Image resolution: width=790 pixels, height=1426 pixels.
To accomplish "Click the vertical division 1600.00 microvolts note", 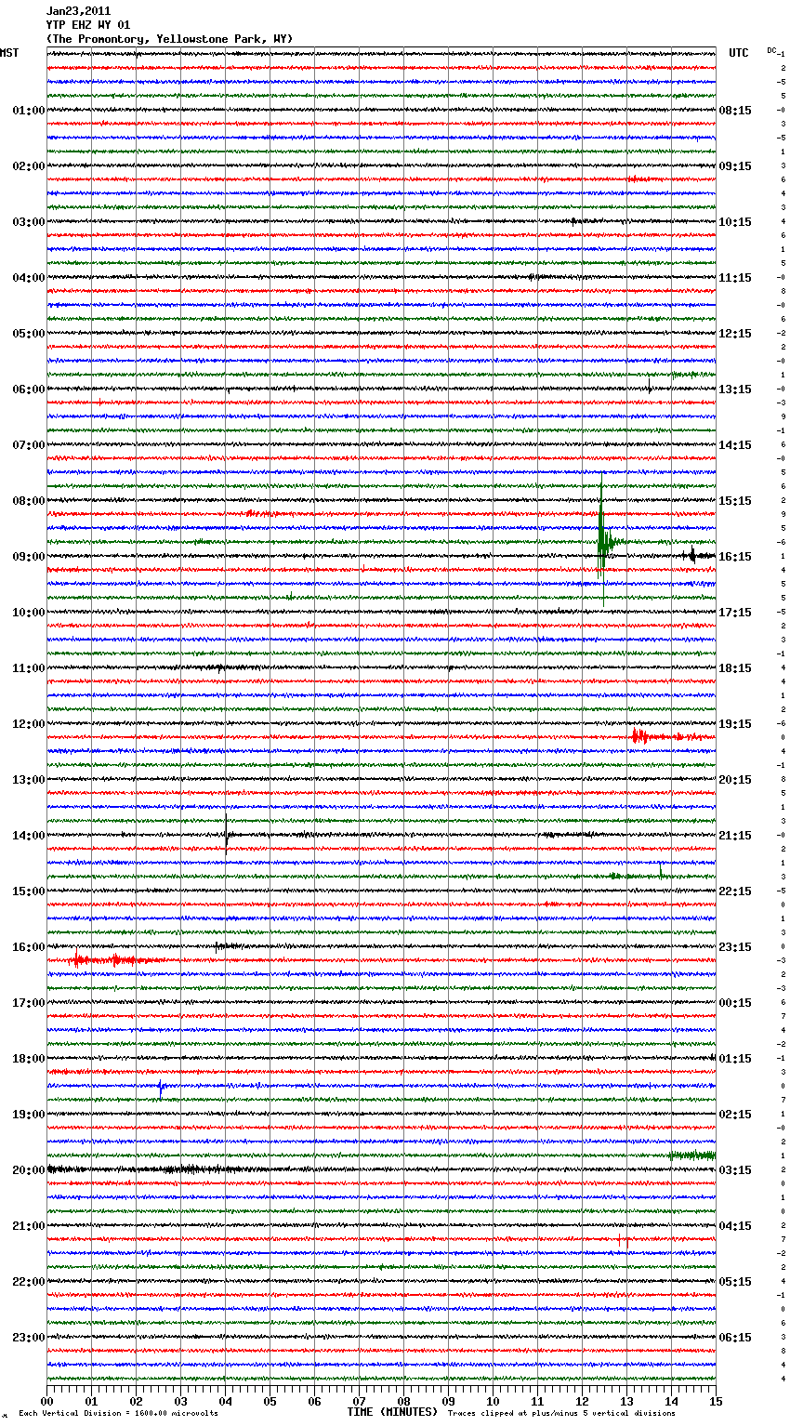I will (x=118, y=1413).
